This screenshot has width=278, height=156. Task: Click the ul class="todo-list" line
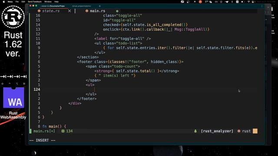tap(118, 43)
